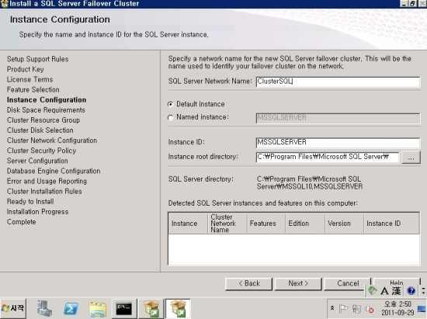Sort by the Features column header
Viewport: 427px width, 319px height.
pos(266,224)
